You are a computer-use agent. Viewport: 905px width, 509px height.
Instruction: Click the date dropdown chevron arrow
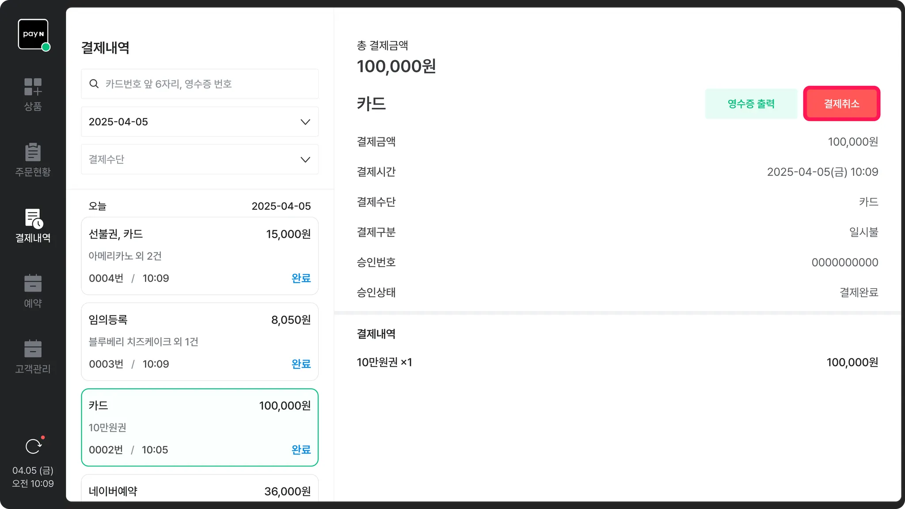(x=305, y=122)
